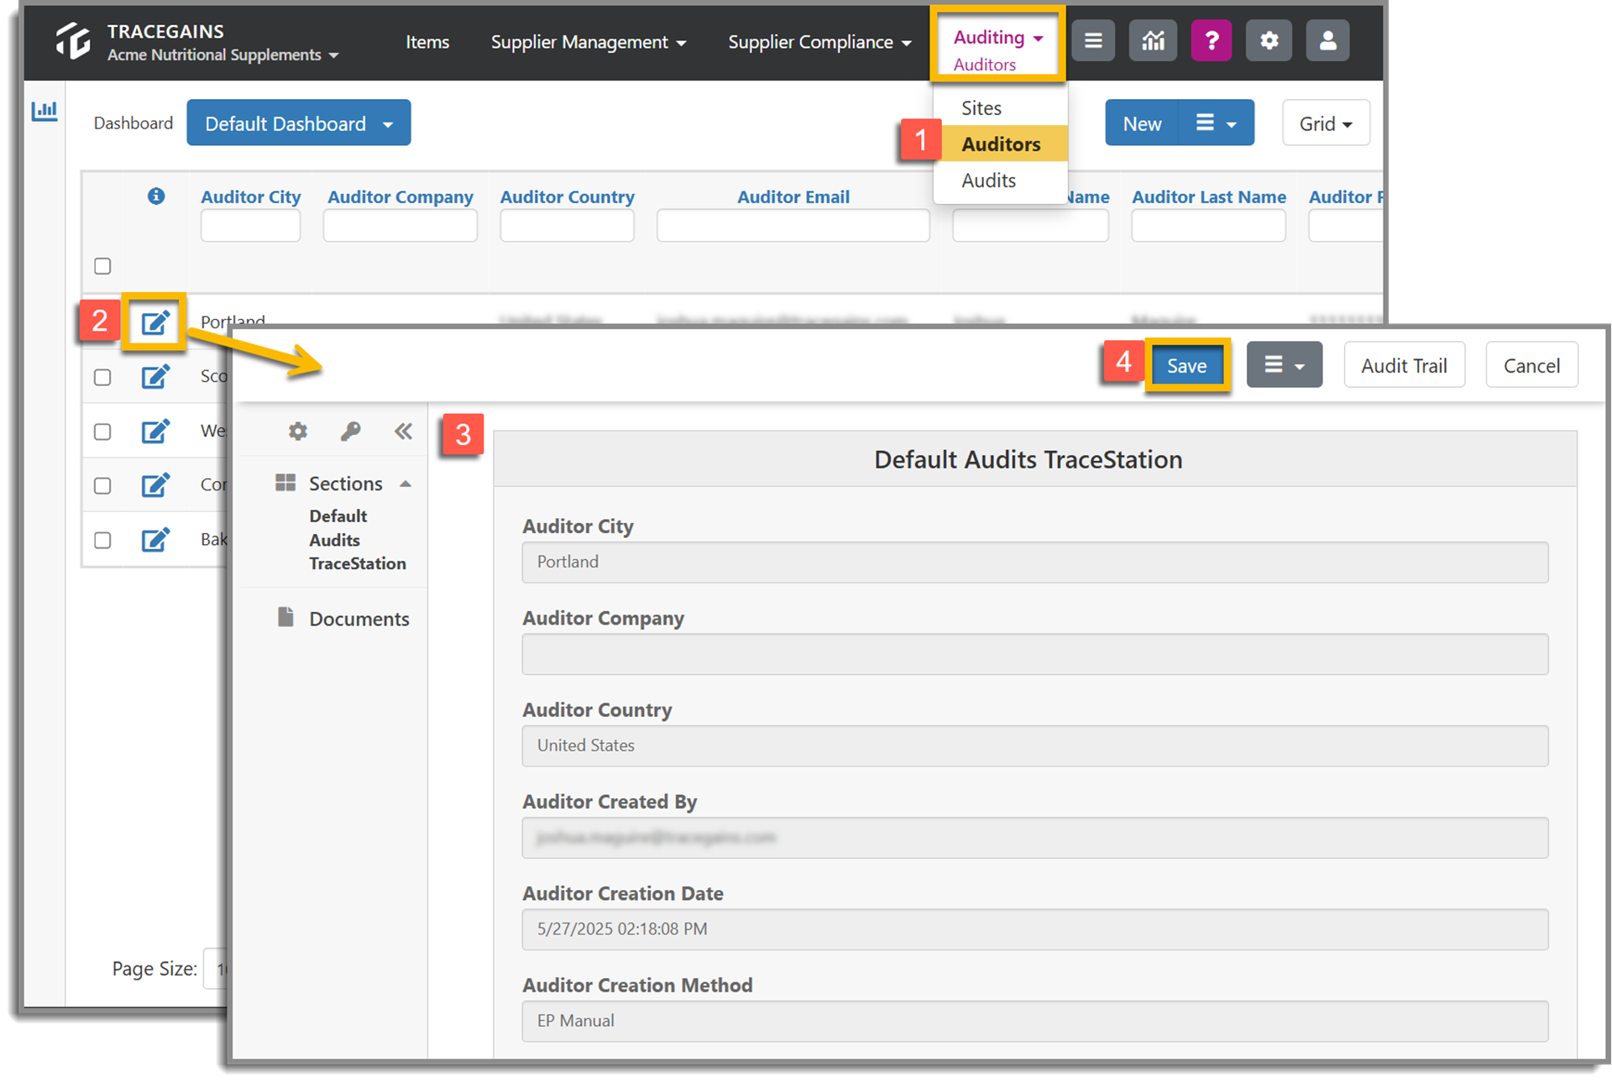Sort by Auditor Country column header
Viewport: 1612px width, 1083px height.
(567, 196)
